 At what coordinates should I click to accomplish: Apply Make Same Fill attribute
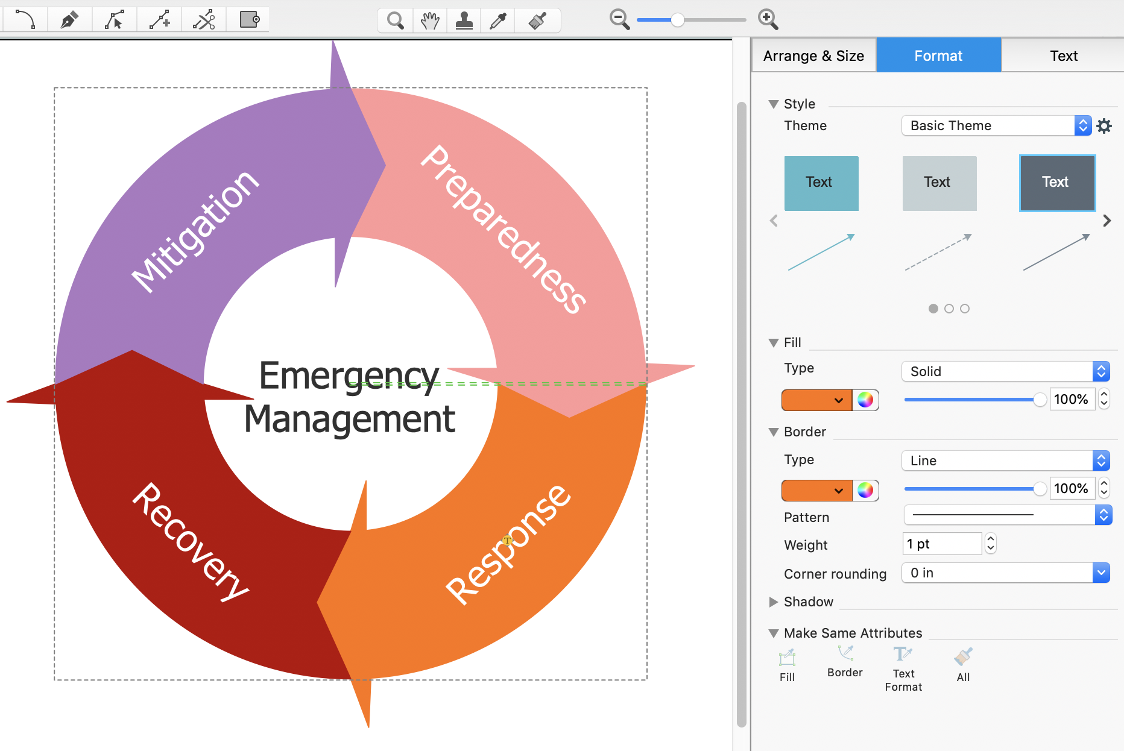click(x=787, y=665)
